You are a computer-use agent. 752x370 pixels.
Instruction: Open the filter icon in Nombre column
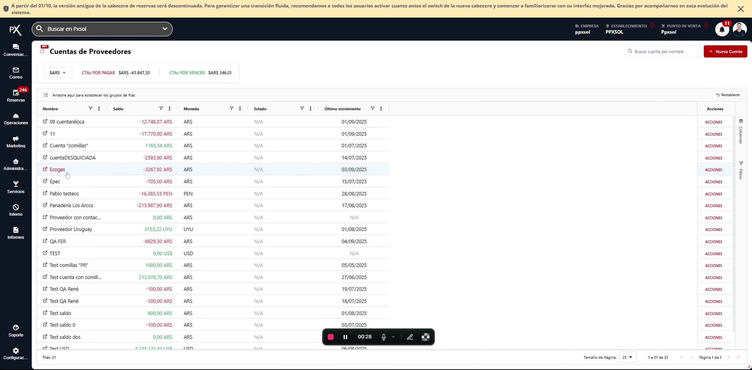(90, 109)
